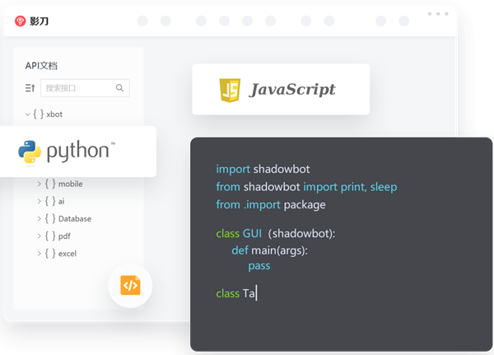Click the 影刀 red logo icon
This screenshot has width=494, height=355.
pos(20,21)
